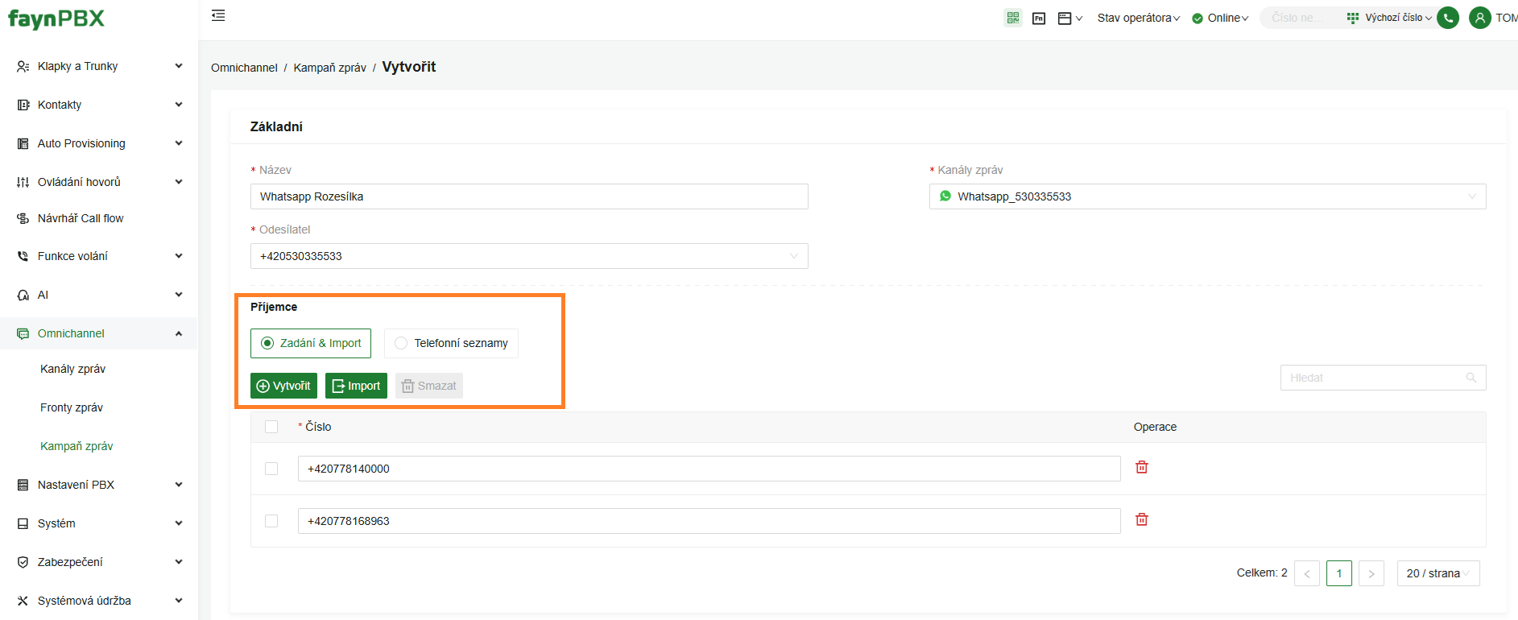Click the green Vytvořit button
Screen dimensions: 1518x620
point(283,386)
